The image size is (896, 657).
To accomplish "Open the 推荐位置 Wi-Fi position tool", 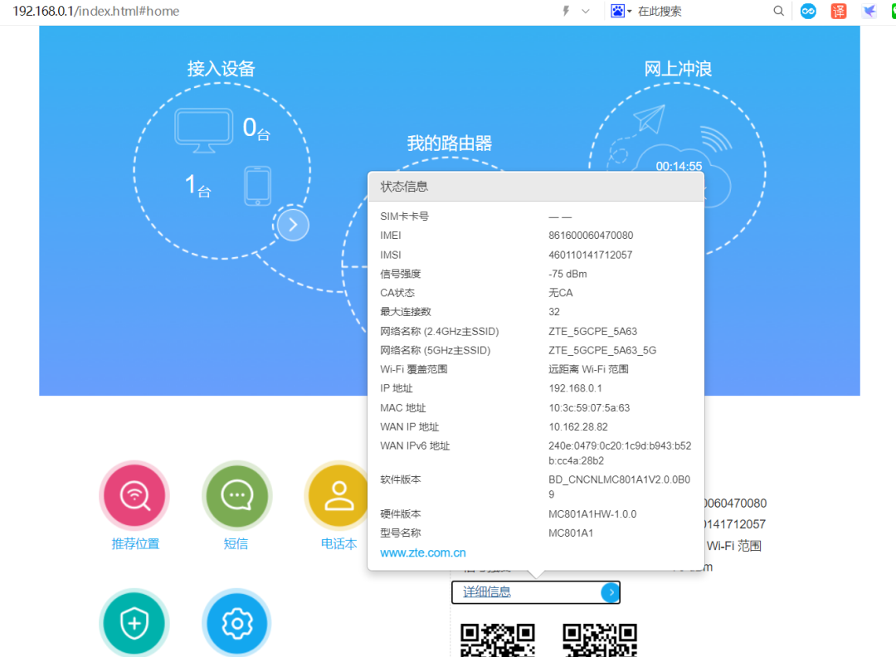I will (134, 495).
